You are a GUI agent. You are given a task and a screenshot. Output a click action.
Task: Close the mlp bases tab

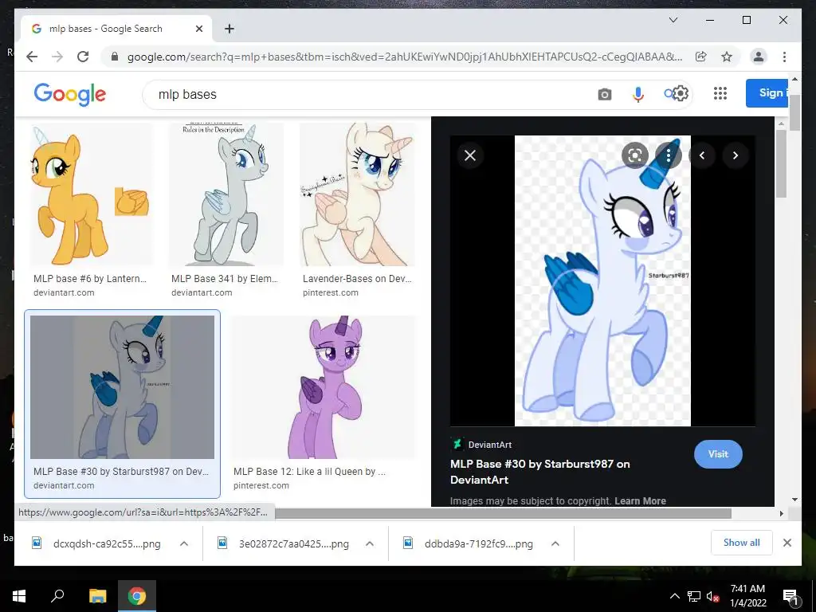[198, 29]
